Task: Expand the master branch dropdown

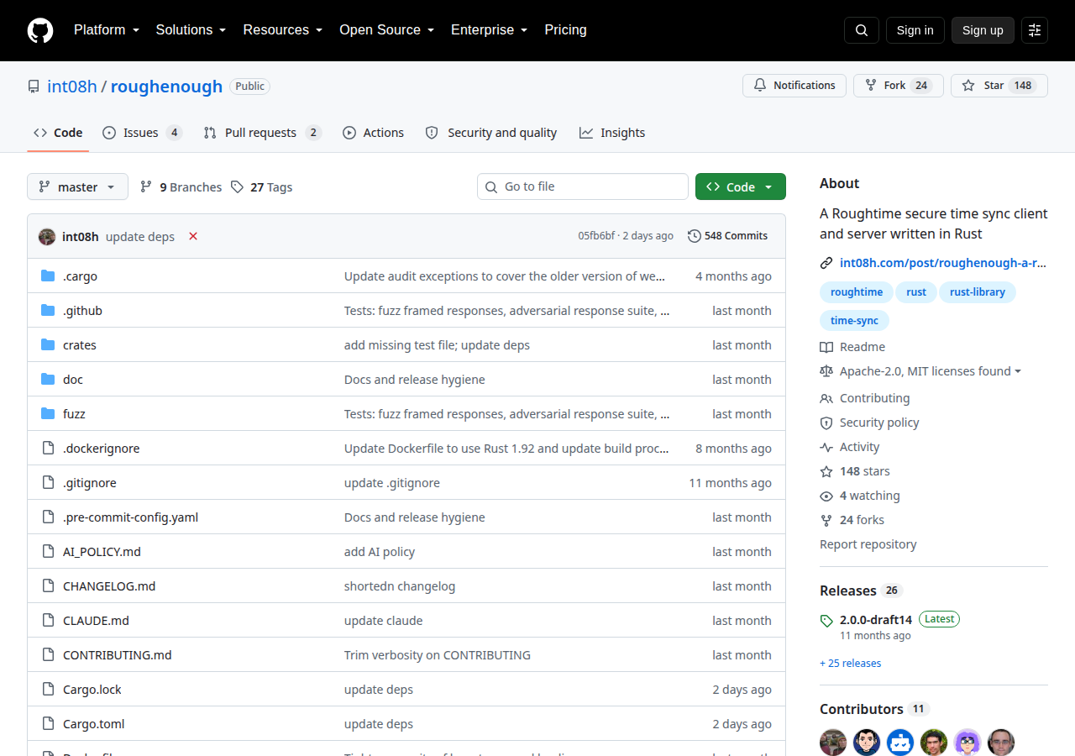Action: point(77,186)
